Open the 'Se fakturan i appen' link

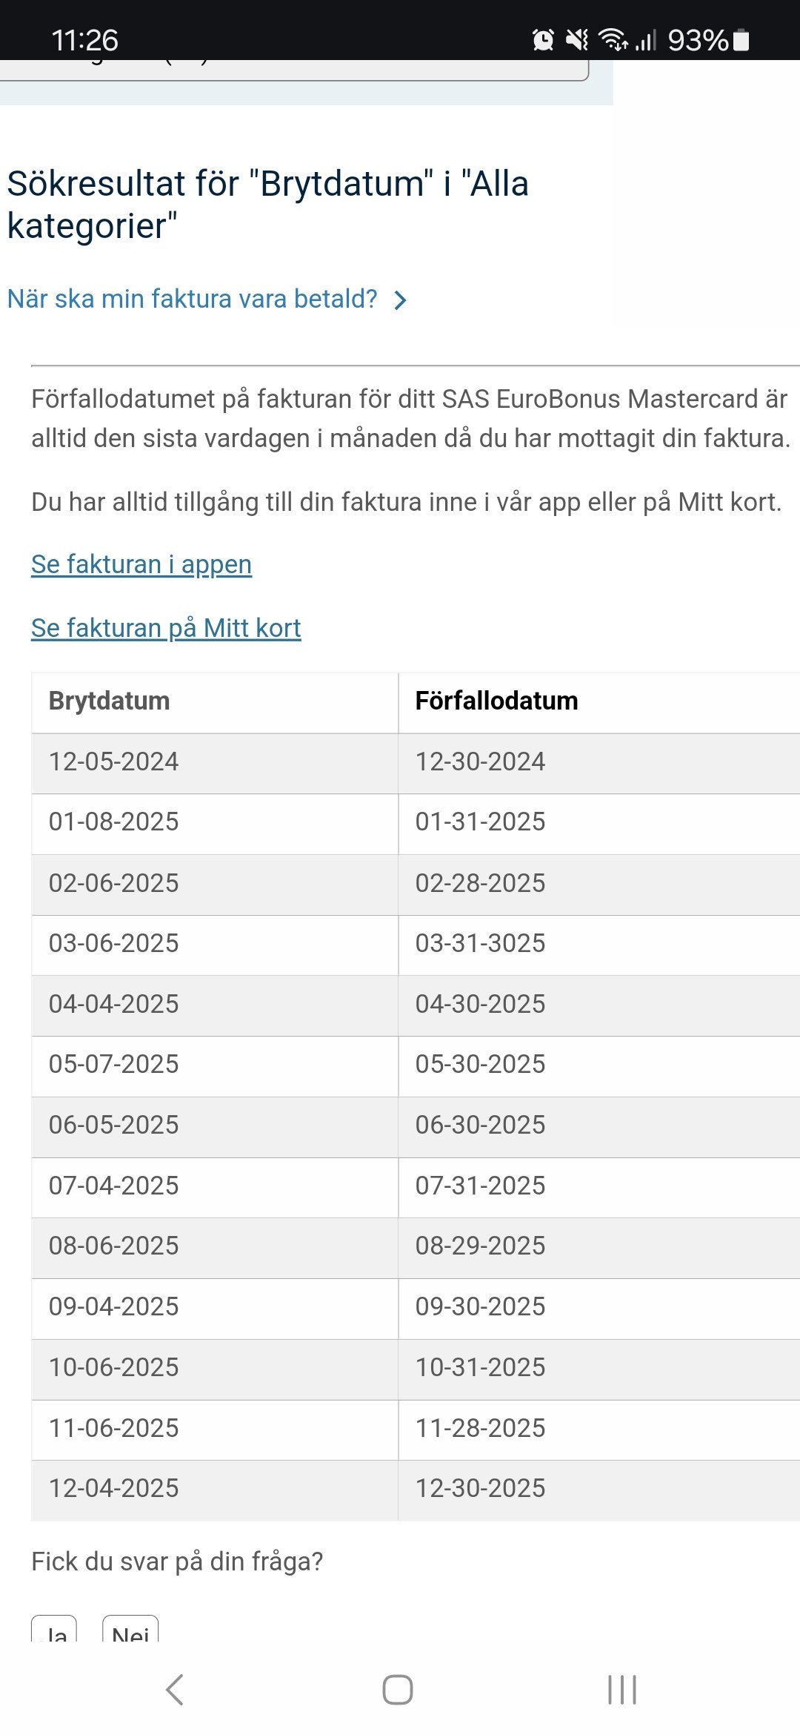click(x=141, y=564)
